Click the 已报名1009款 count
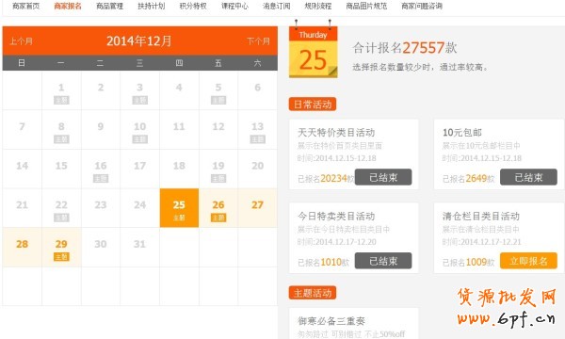The width and height of the screenshot is (565, 339). coord(468,262)
